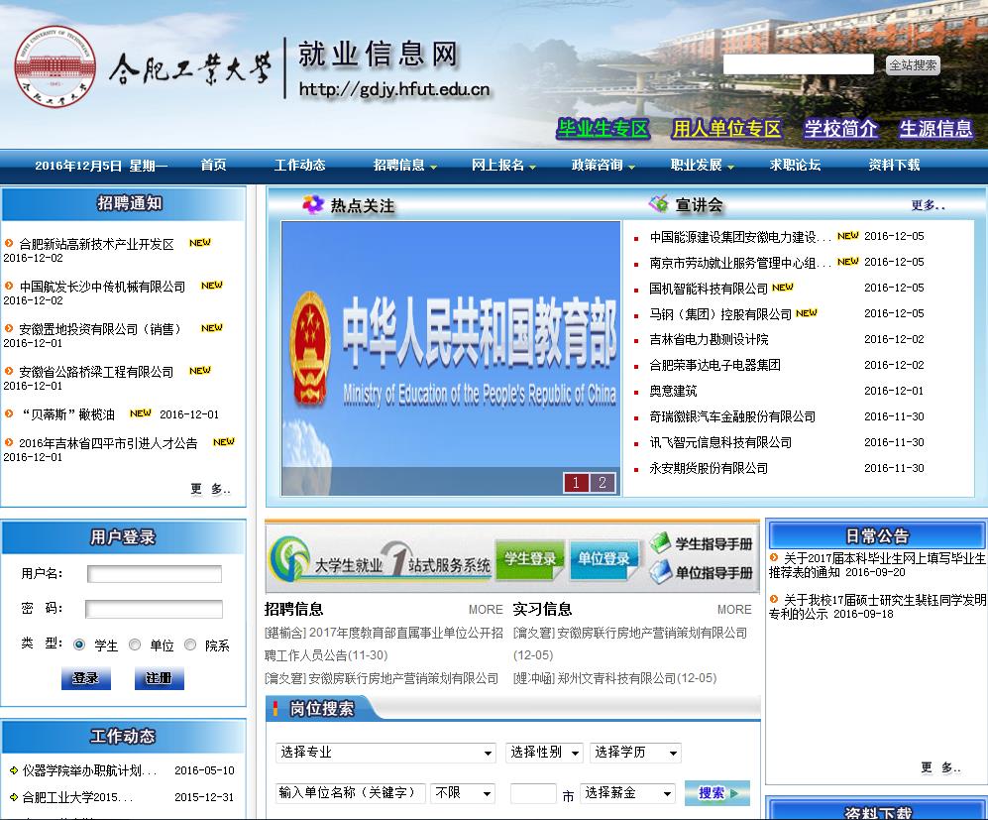Click the 登录 button
The width and height of the screenshot is (988, 820).
85,678
